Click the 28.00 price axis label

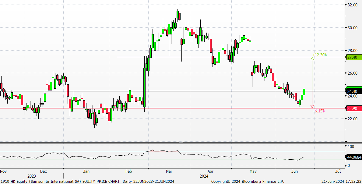352,51
